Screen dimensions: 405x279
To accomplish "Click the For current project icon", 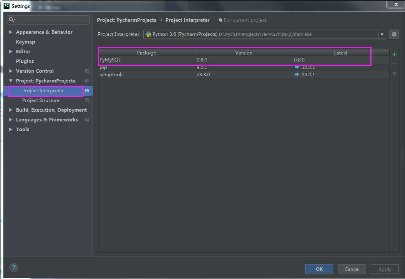I will (x=220, y=20).
